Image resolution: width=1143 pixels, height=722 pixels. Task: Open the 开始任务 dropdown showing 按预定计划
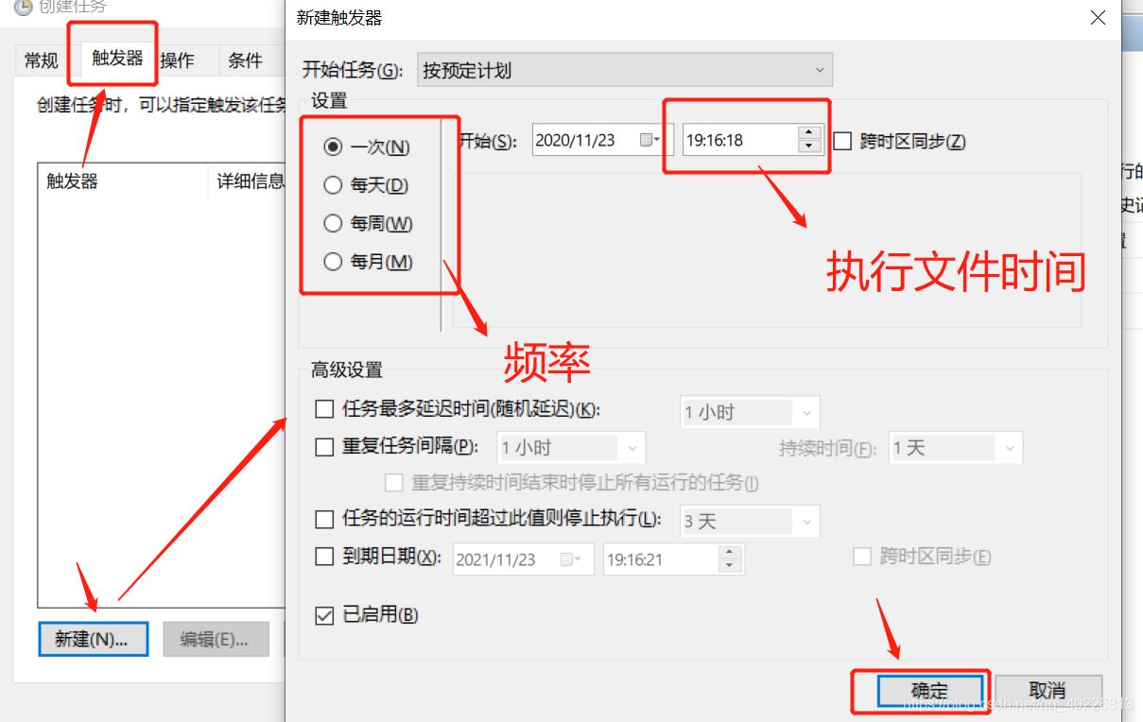point(817,69)
